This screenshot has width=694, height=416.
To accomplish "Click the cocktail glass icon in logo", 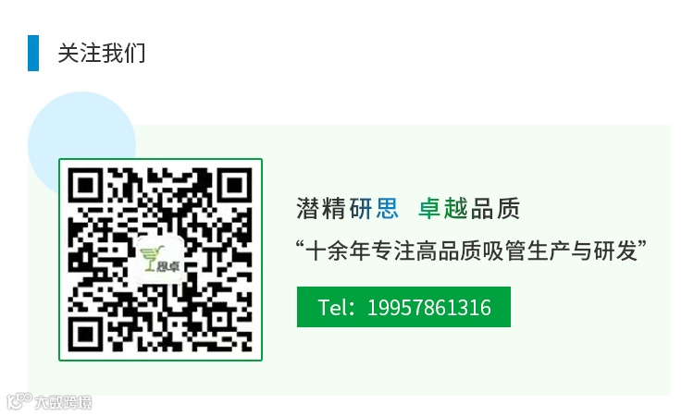I will point(150,258).
